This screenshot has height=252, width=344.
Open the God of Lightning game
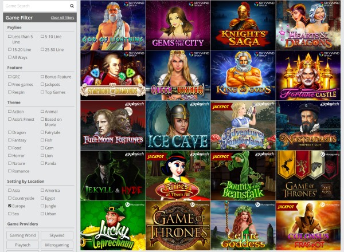click(113, 25)
